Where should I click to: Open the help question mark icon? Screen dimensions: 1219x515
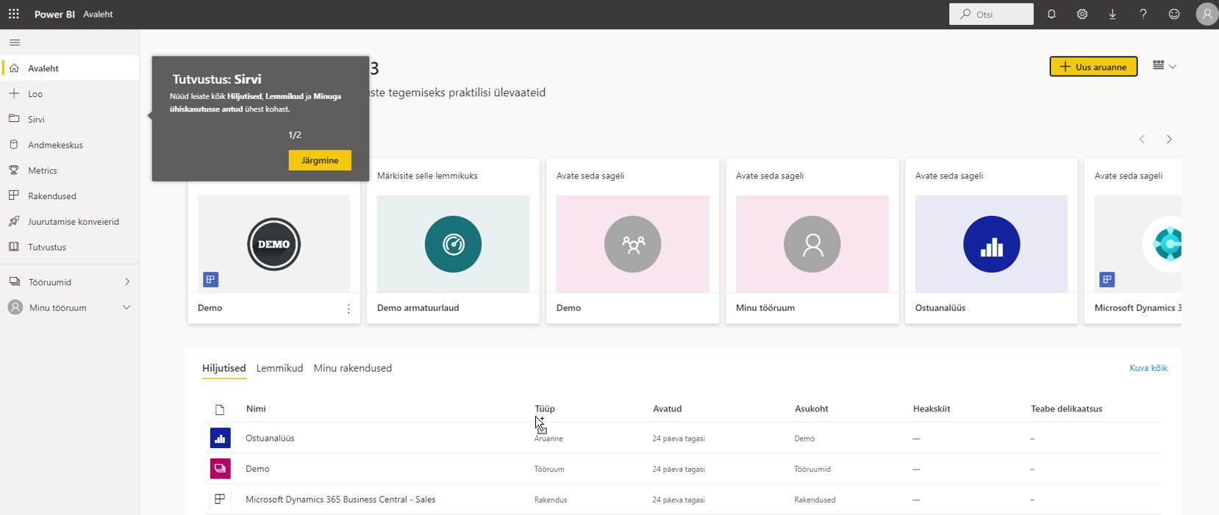tap(1143, 14)
